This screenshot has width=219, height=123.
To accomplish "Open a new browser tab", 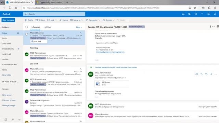I will [67, 2].
